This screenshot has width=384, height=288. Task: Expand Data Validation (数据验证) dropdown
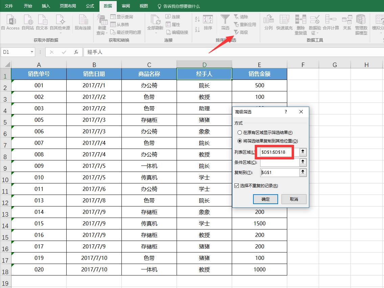(x=318, y=33)
